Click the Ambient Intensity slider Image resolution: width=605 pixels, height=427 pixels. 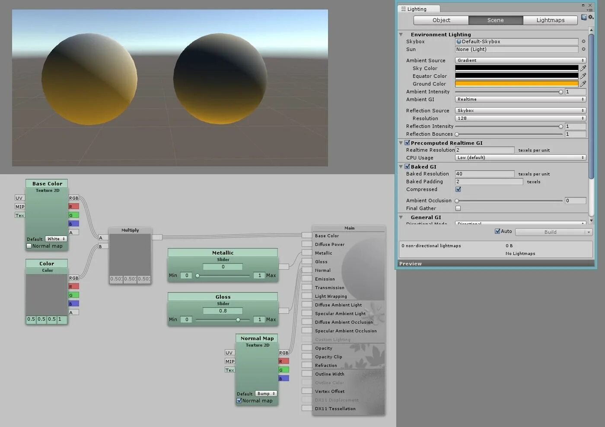(509, 92)
